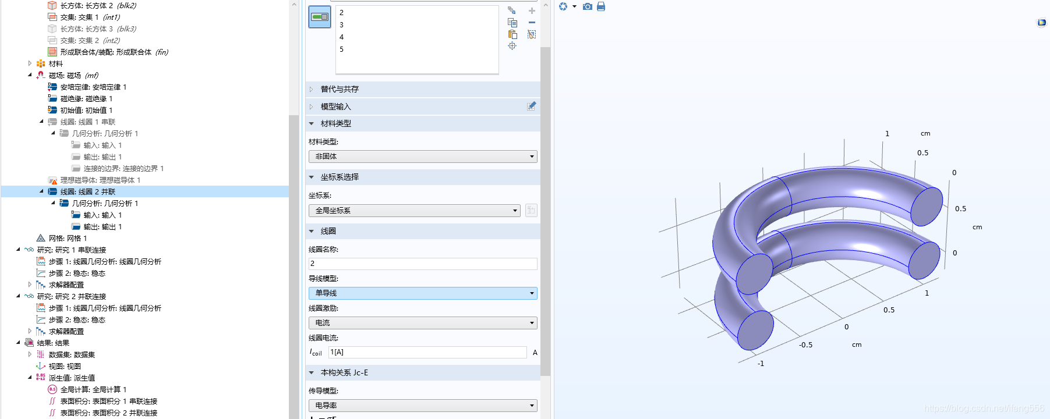Open the 线圈激励 dropdown showing 电流
Viewport: 1050px width, 419px height.
point(423,323)
